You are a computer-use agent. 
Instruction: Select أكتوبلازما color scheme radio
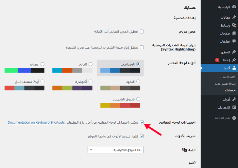(x=90, y=82)
